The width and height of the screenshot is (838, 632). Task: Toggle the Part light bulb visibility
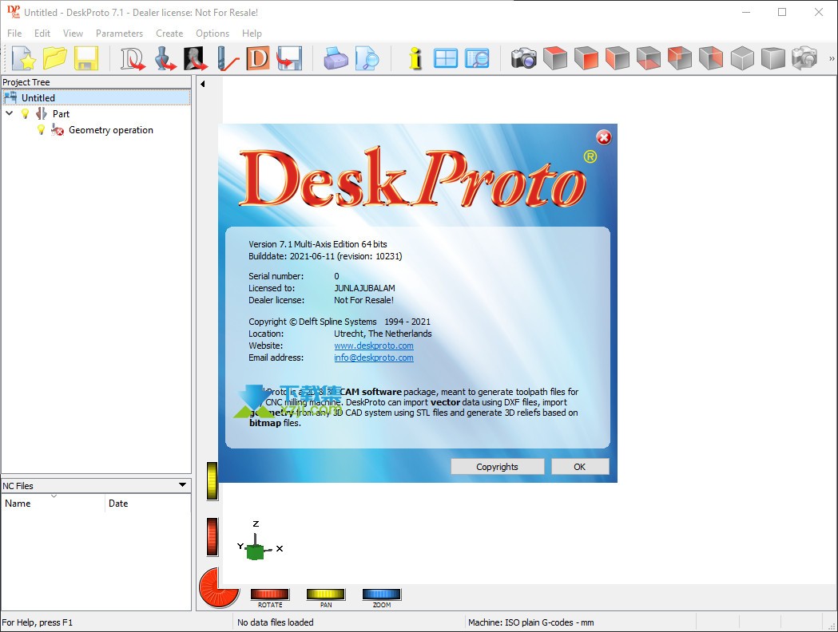click(25, 113)
